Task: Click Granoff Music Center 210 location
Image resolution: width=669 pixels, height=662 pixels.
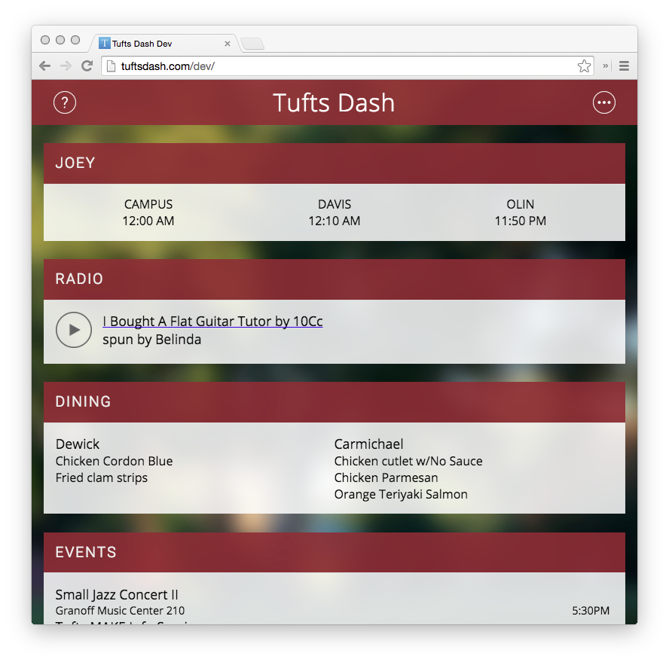Action: tap(121, 610)
